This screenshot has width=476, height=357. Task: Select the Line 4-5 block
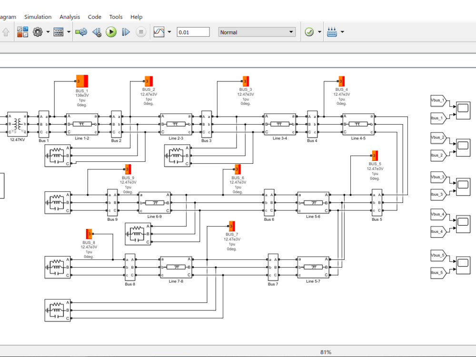358,124
